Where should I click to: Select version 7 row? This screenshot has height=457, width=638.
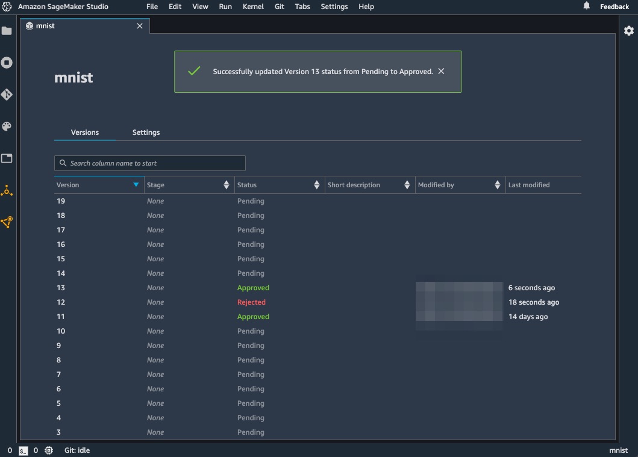coord(317,375)
